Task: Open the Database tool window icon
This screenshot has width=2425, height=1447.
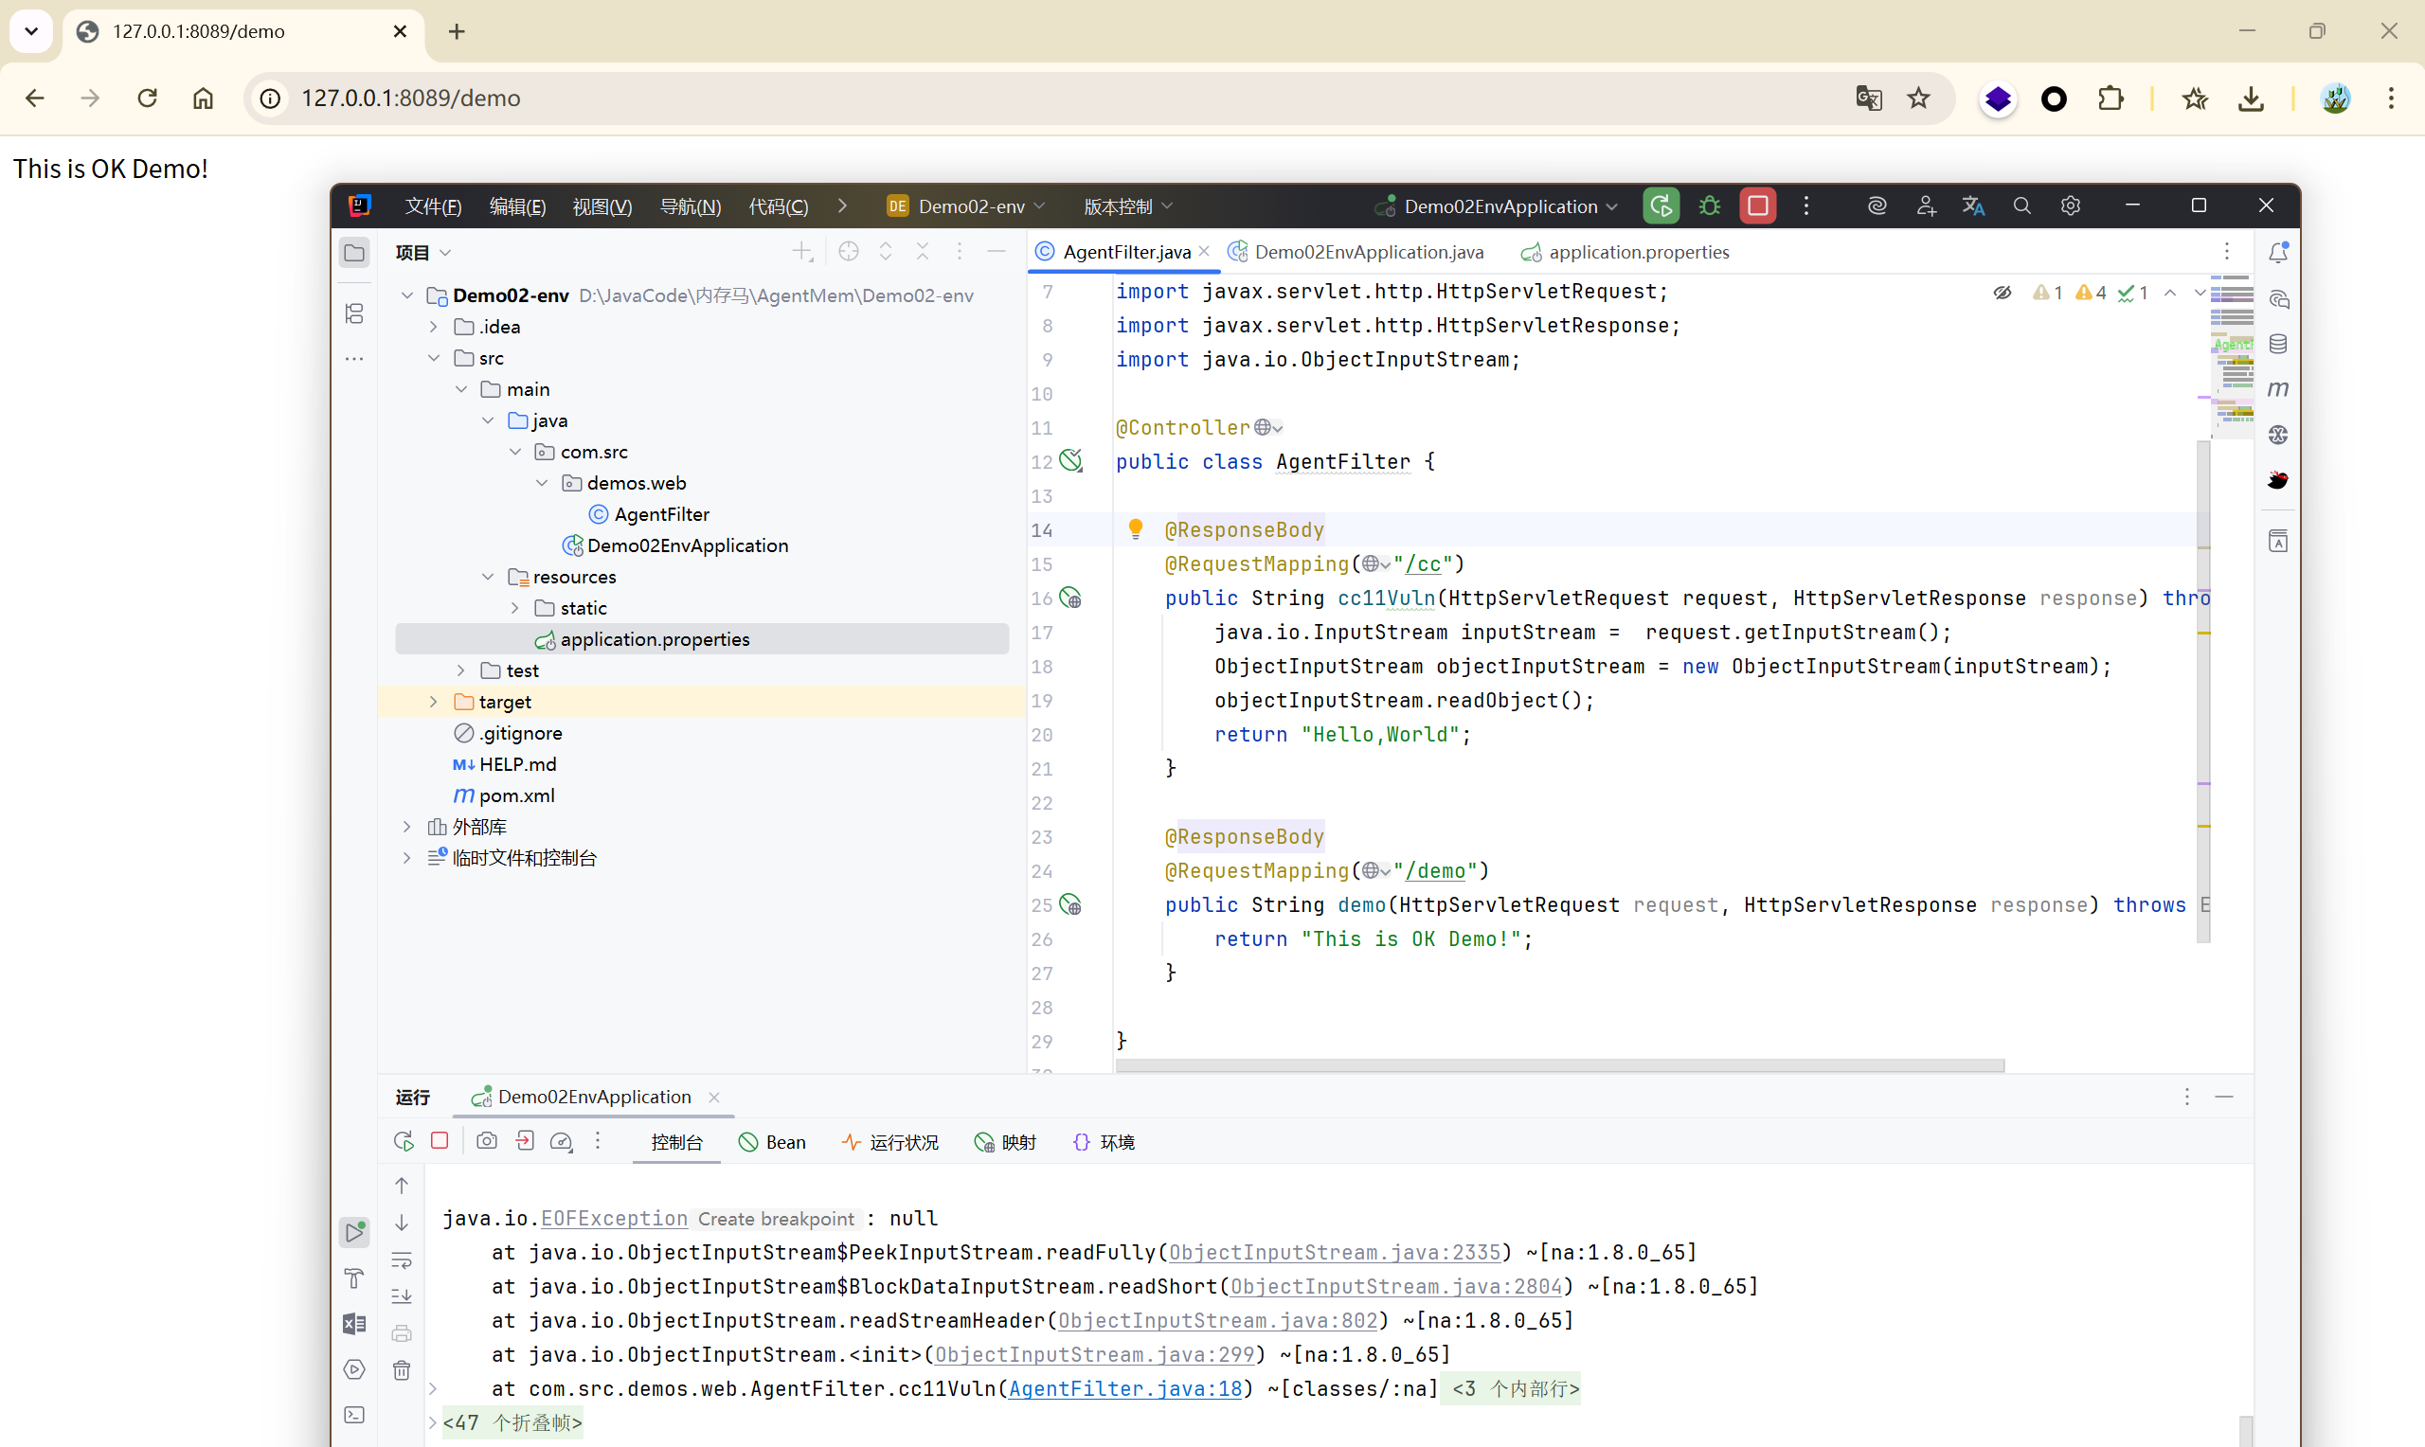Action: (2278, 344)
